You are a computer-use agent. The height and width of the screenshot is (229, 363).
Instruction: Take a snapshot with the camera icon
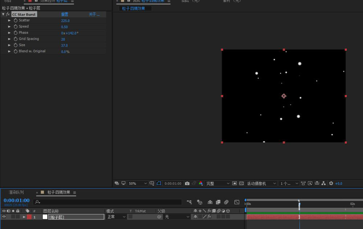(x=187, y=184)
